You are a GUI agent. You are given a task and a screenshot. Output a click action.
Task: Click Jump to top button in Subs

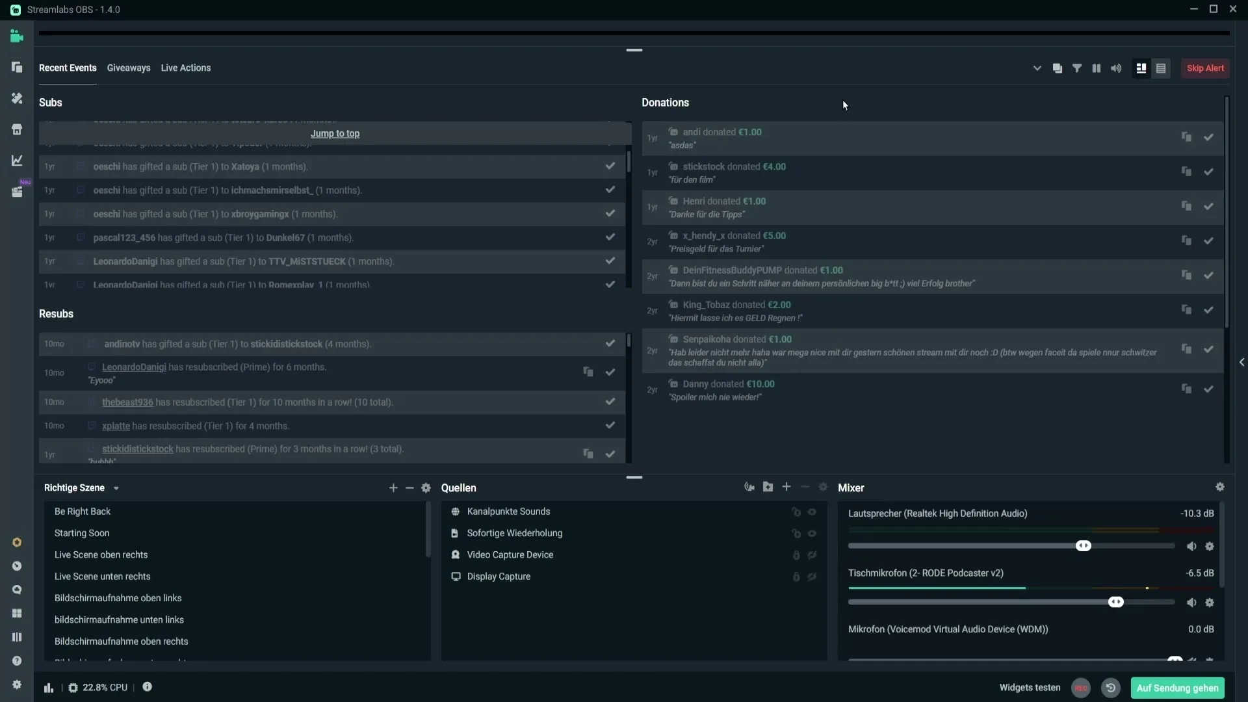point(335,133)
